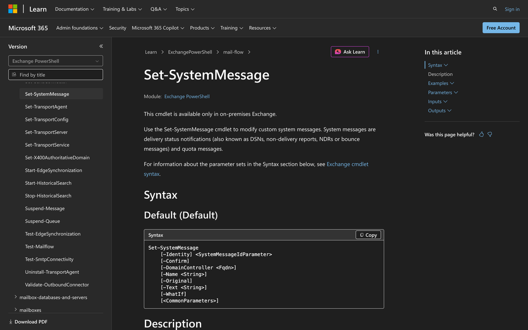Screen dimensions: 528x330
Task: Click the Download PDF icon
Action: coord(11,322)
